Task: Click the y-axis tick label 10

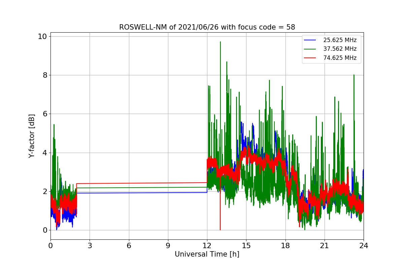Action: point(42,36)
